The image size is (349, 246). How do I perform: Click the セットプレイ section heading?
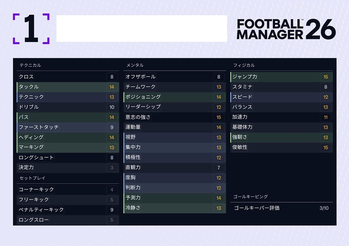[32, 178]
